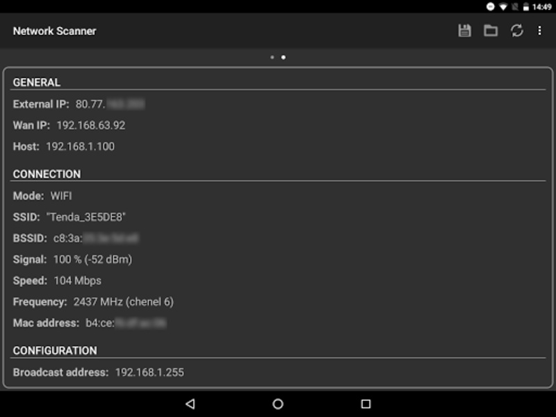Tap the Speed value 104 Mbps

[77, 281]
